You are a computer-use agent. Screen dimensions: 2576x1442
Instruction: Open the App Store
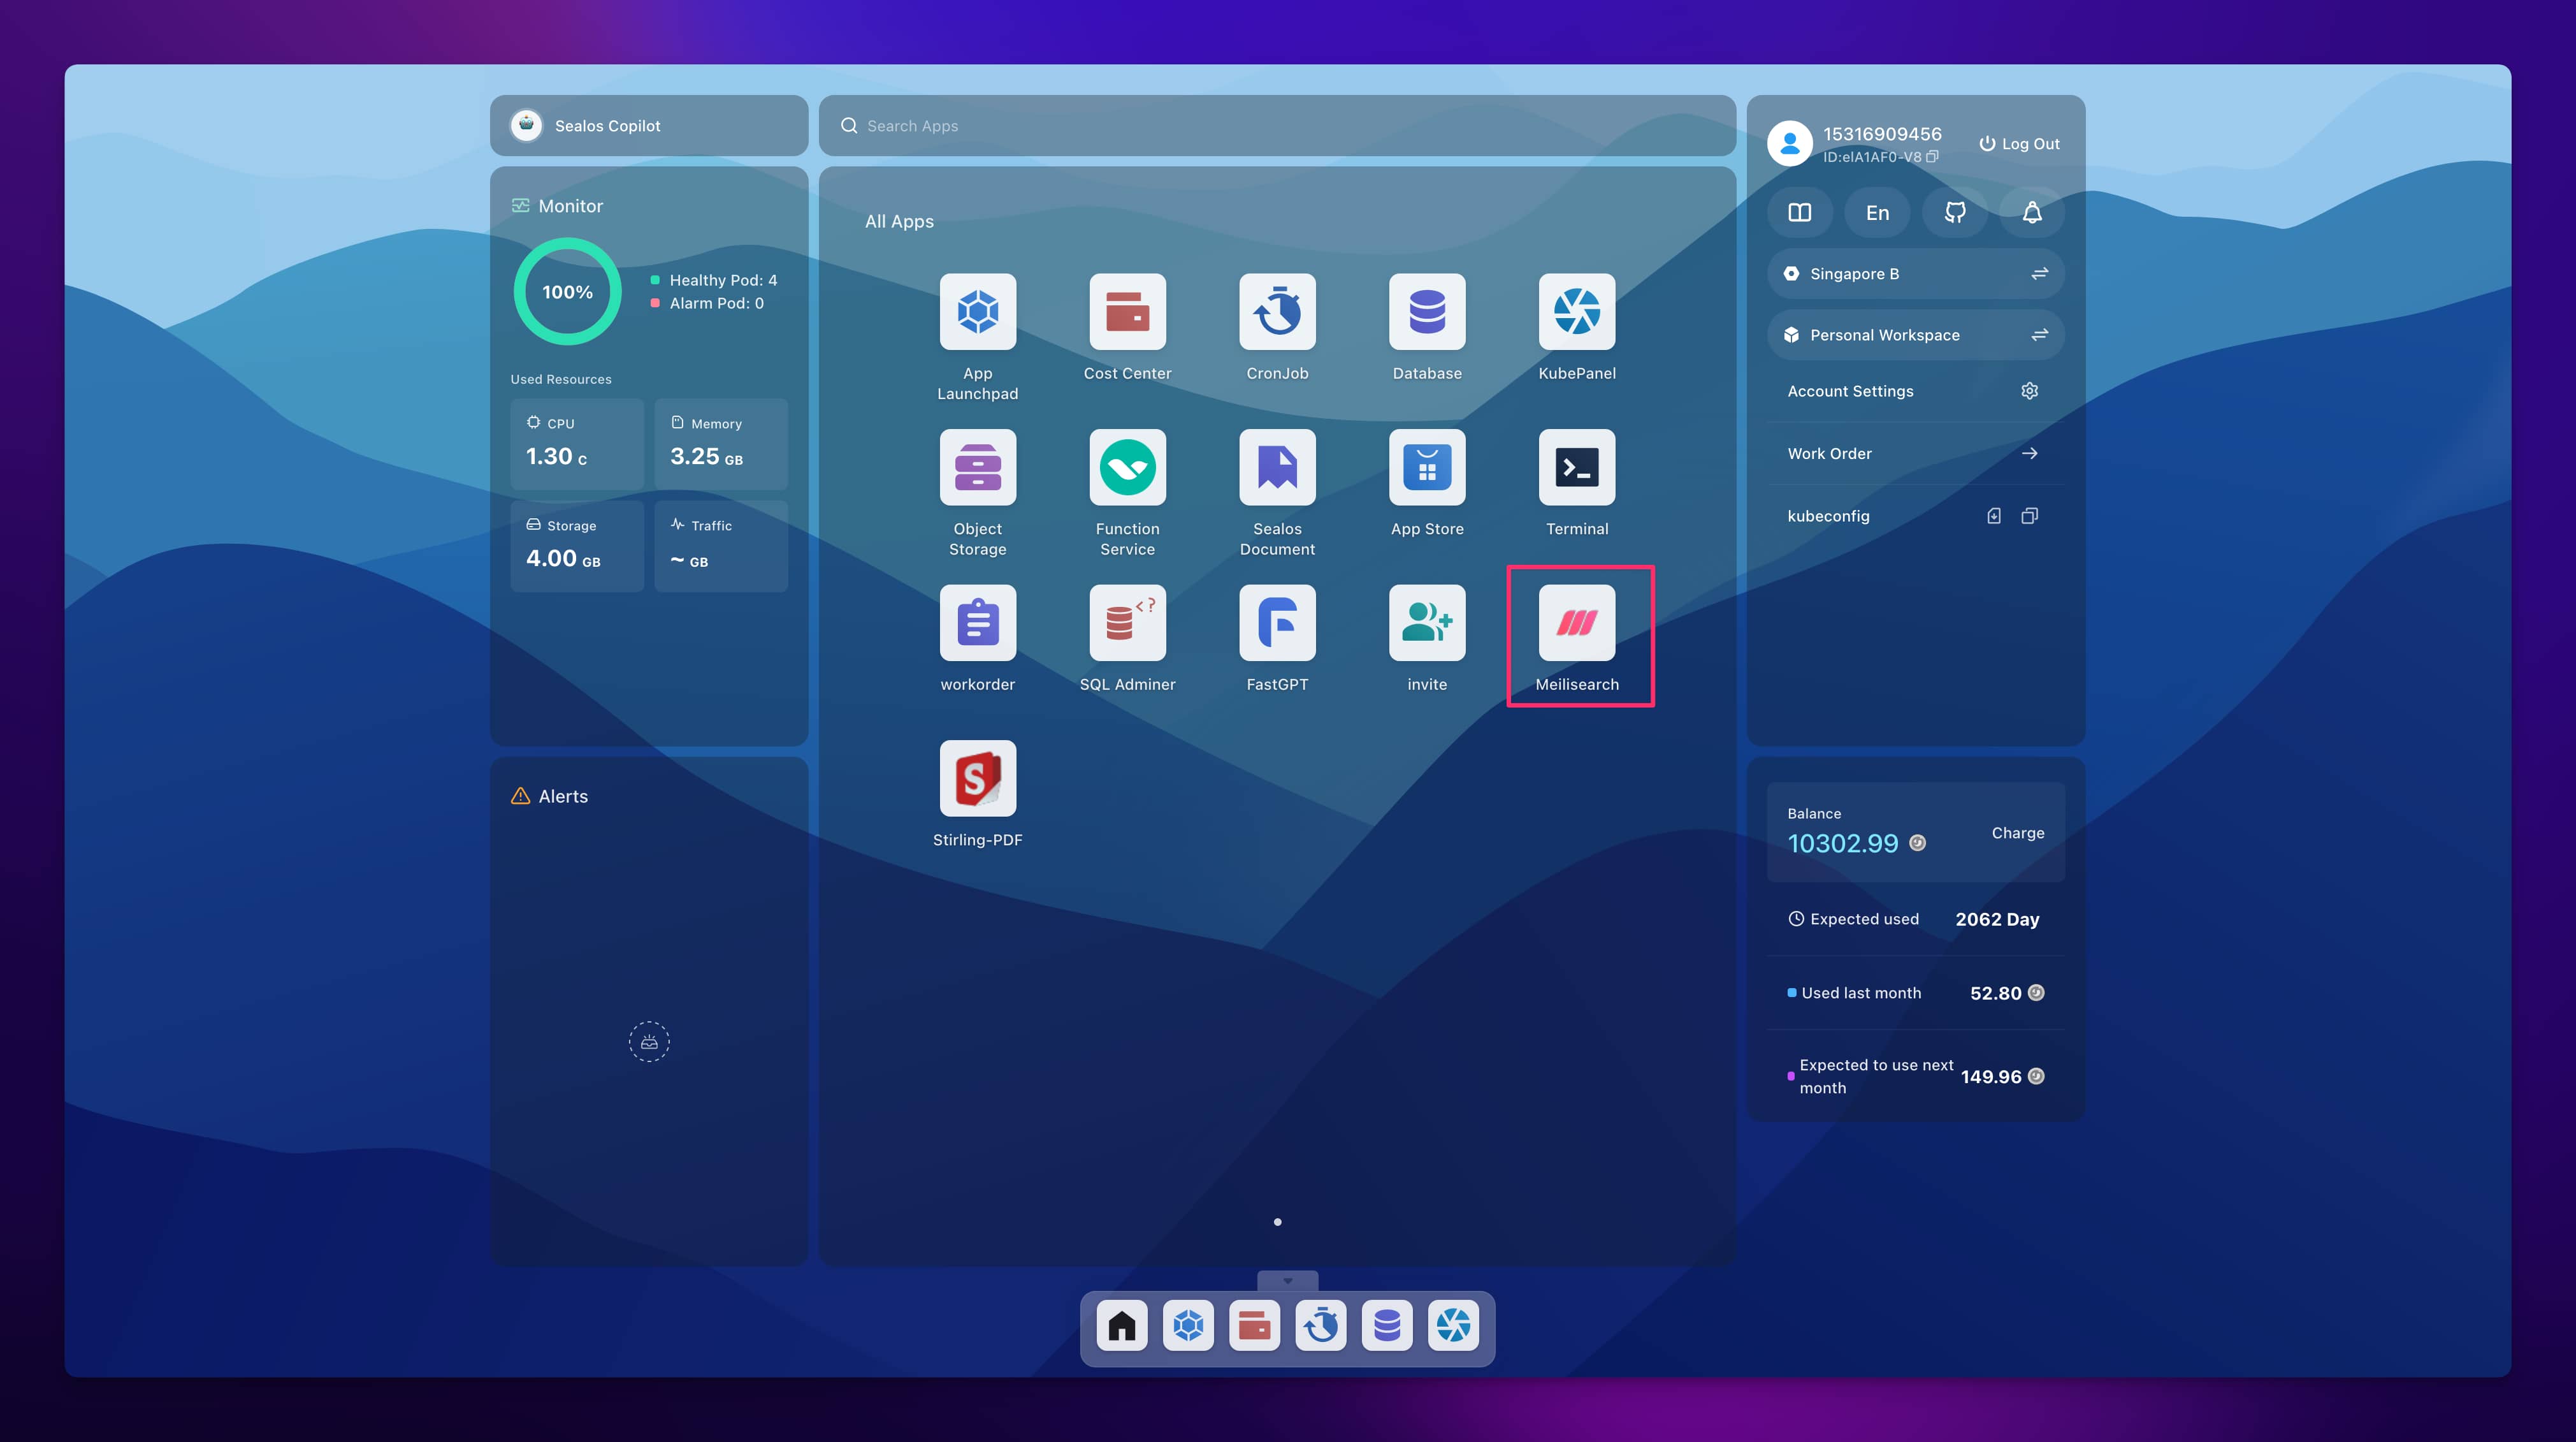point(1427,467)
